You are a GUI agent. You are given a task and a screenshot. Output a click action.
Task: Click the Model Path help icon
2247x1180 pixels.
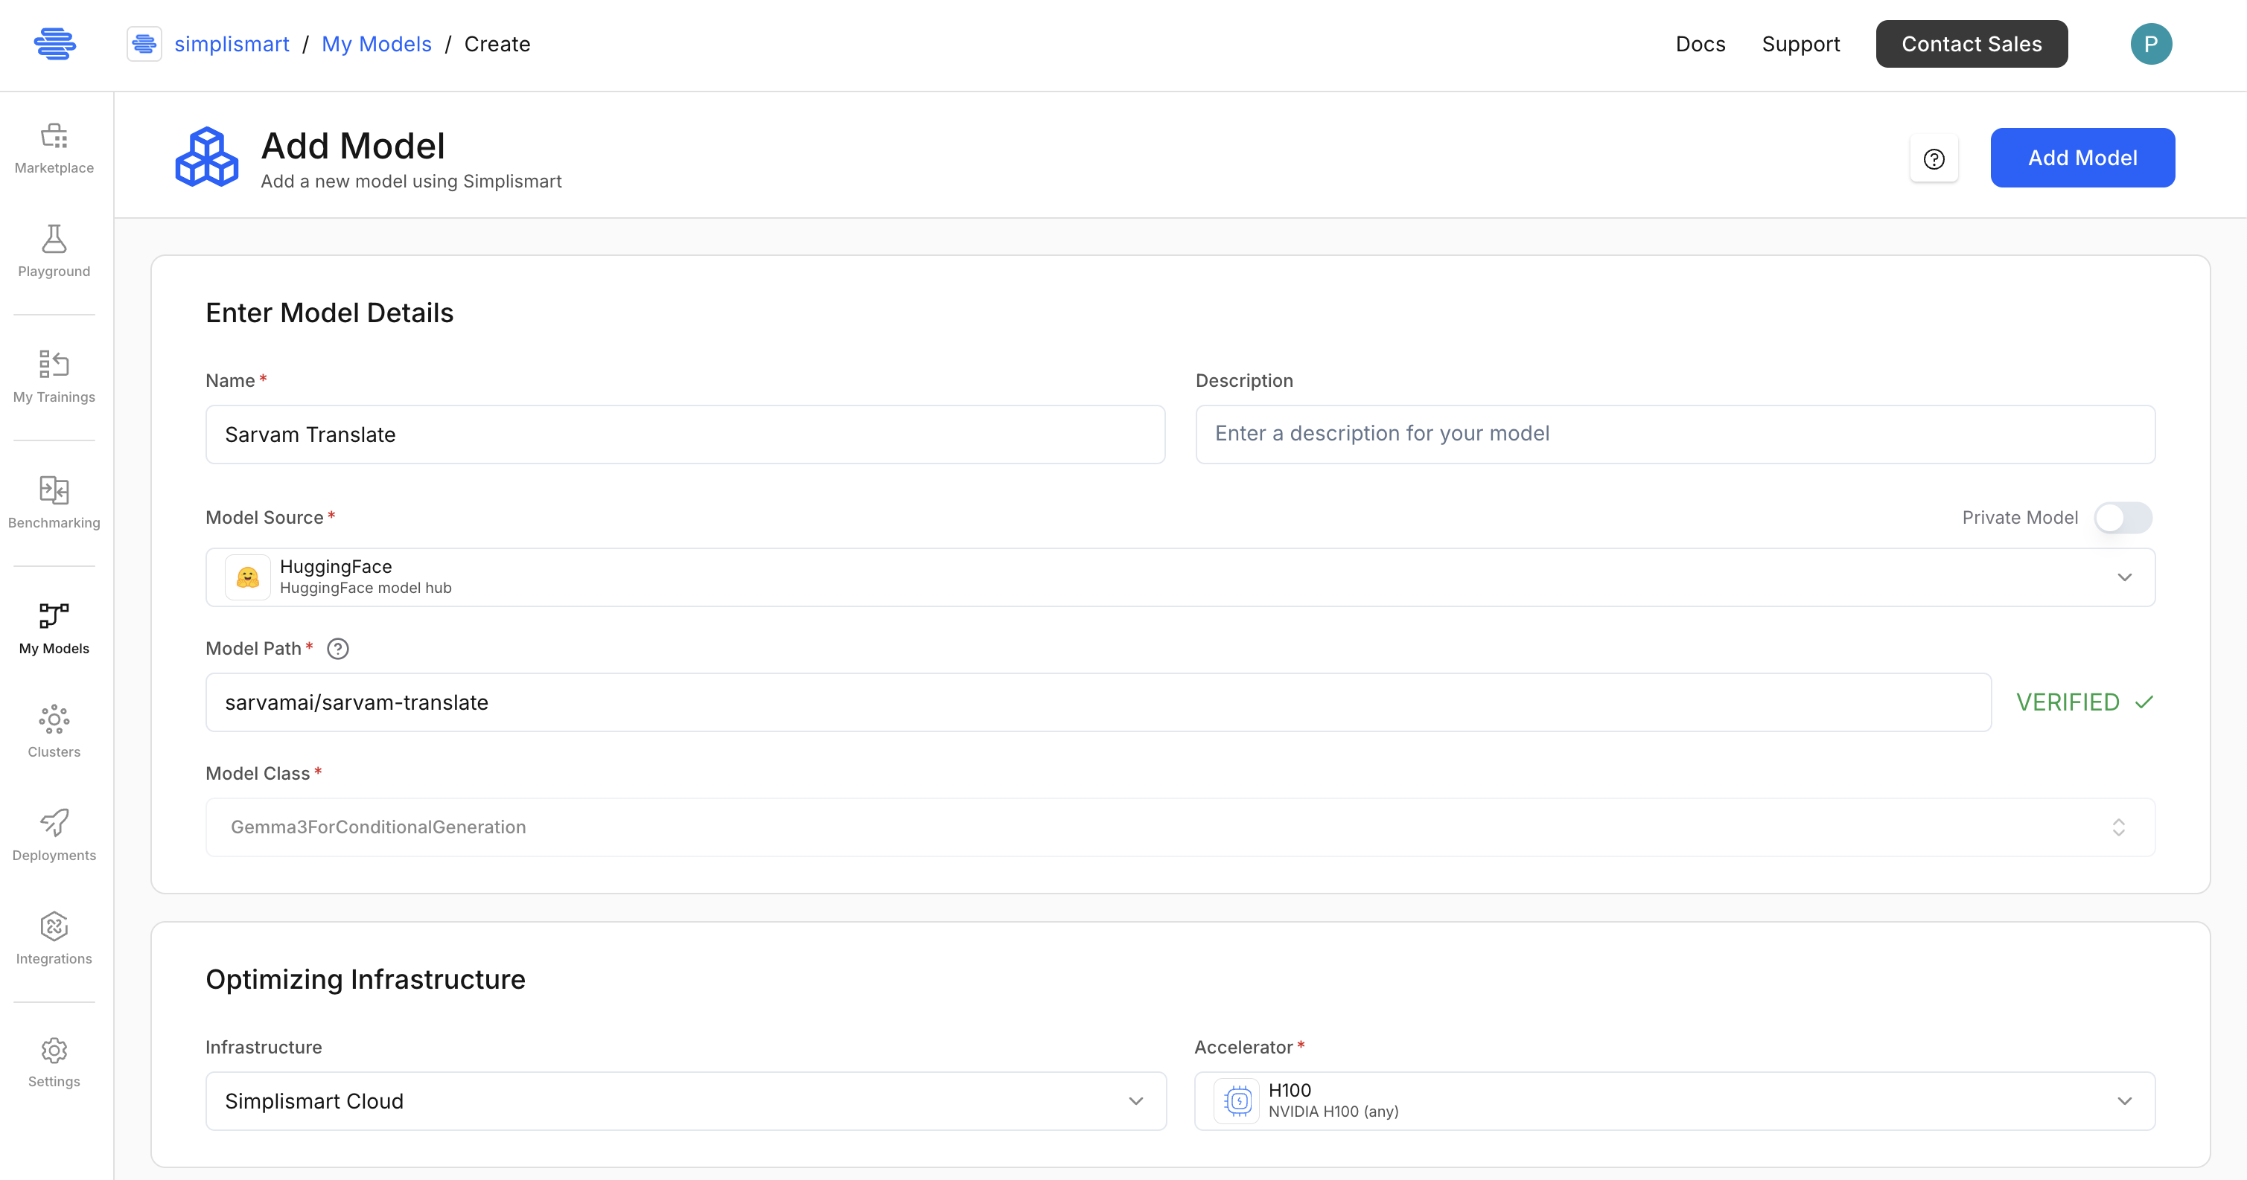coord(337,648)
